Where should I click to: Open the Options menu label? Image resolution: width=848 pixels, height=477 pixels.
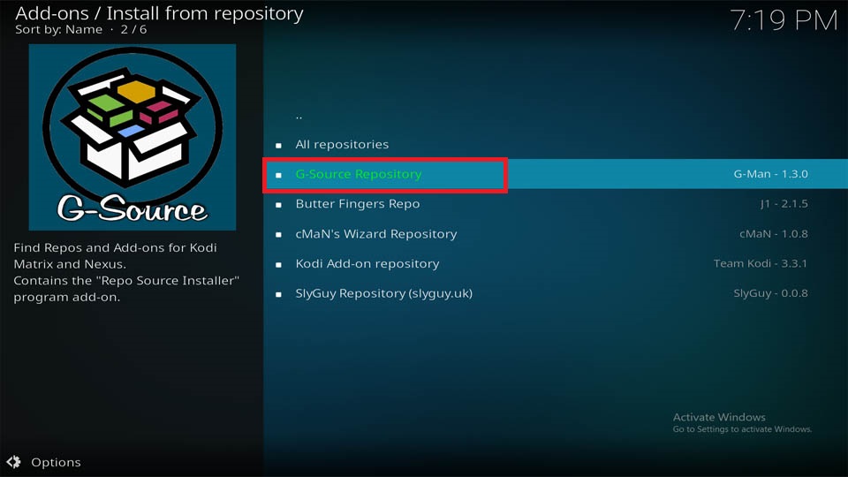[x=56, y=462]
